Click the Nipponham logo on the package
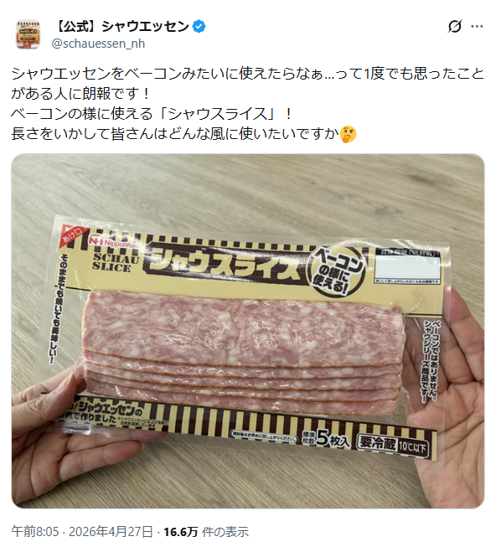The width and height of the screenshot is (496, 552). [113, 241]
